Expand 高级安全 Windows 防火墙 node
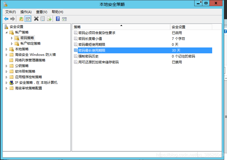 (6, 55)
